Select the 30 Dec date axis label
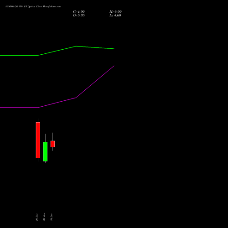 [x=44, y=217]
